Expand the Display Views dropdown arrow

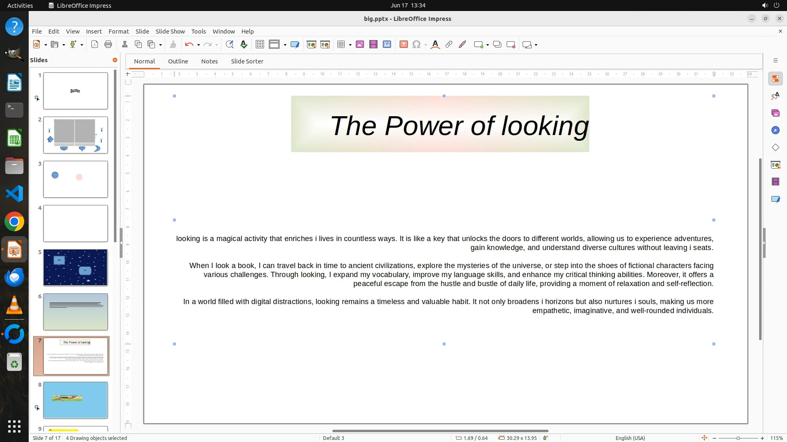pos(285,45)
